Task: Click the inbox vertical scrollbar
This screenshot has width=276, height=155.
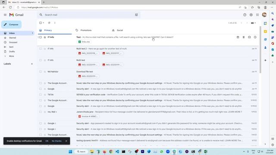Action: coord(260,50)
